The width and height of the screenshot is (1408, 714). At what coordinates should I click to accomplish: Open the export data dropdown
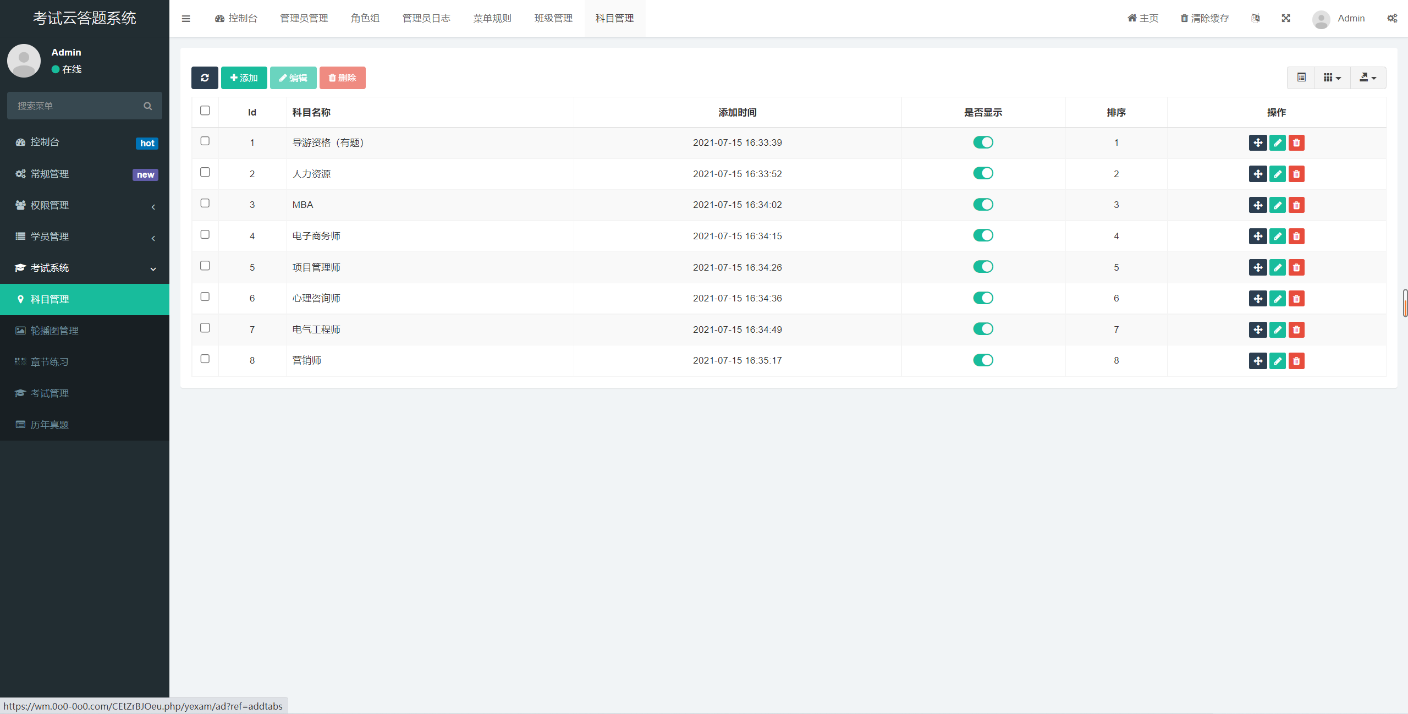pyautogui.click(x=1368, y=78)
